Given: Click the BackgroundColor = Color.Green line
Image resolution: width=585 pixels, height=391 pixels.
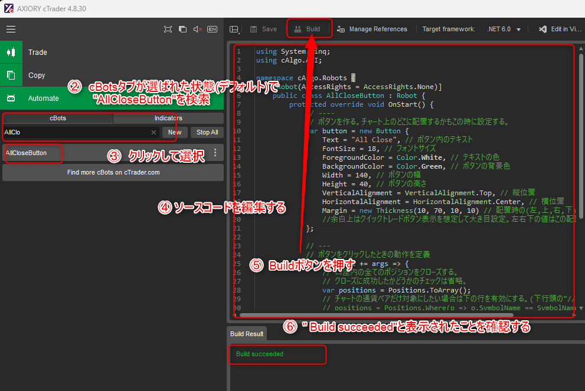Looking at the screenshot, I should [416, 166].
